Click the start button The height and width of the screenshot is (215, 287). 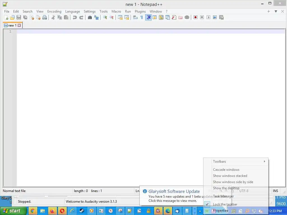click(x=13, y=211)
